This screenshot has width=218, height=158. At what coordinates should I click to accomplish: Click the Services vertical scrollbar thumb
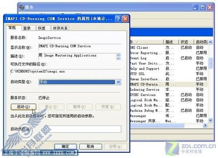coord(211,63)
